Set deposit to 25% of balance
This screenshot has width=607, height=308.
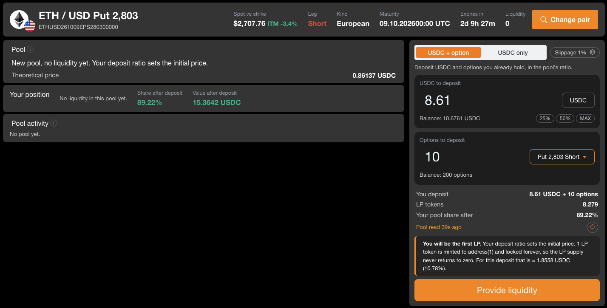pyautogui.click(x=545, y=119)
